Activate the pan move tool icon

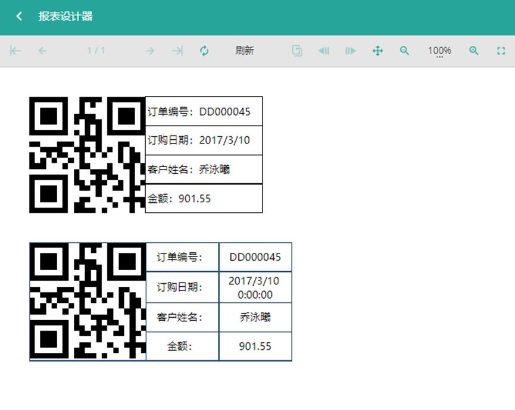[377, 51]
